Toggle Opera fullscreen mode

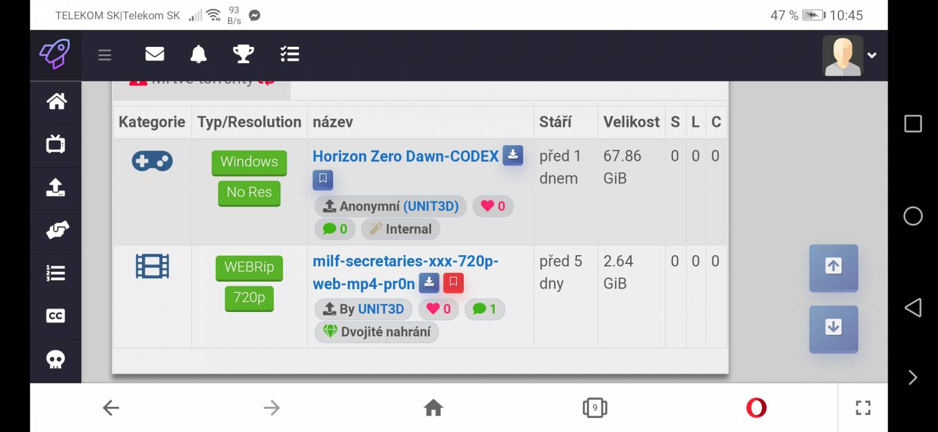[x=863, y=408]
